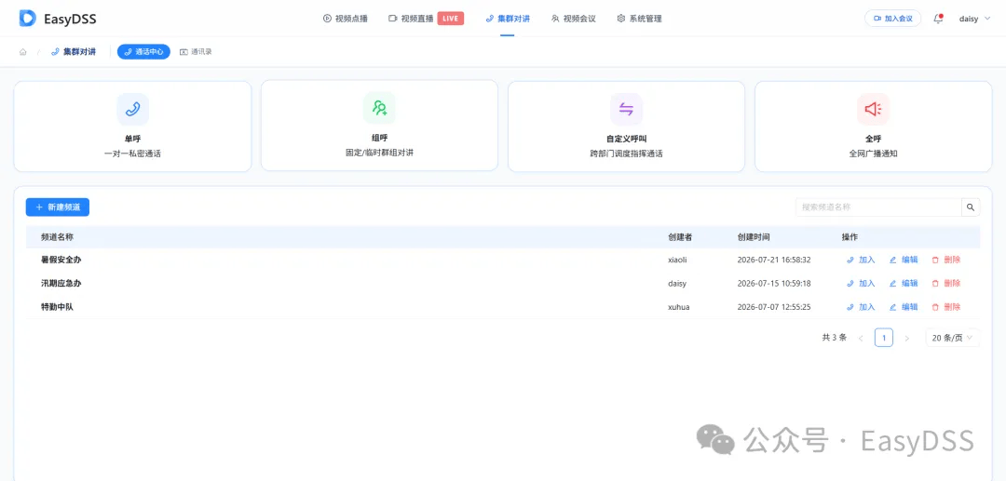Go to home via breadcrumb icon
Image resolution: width=1006 pixels, height=481 pixels.
pyautogui.click(x=23, y=52)
